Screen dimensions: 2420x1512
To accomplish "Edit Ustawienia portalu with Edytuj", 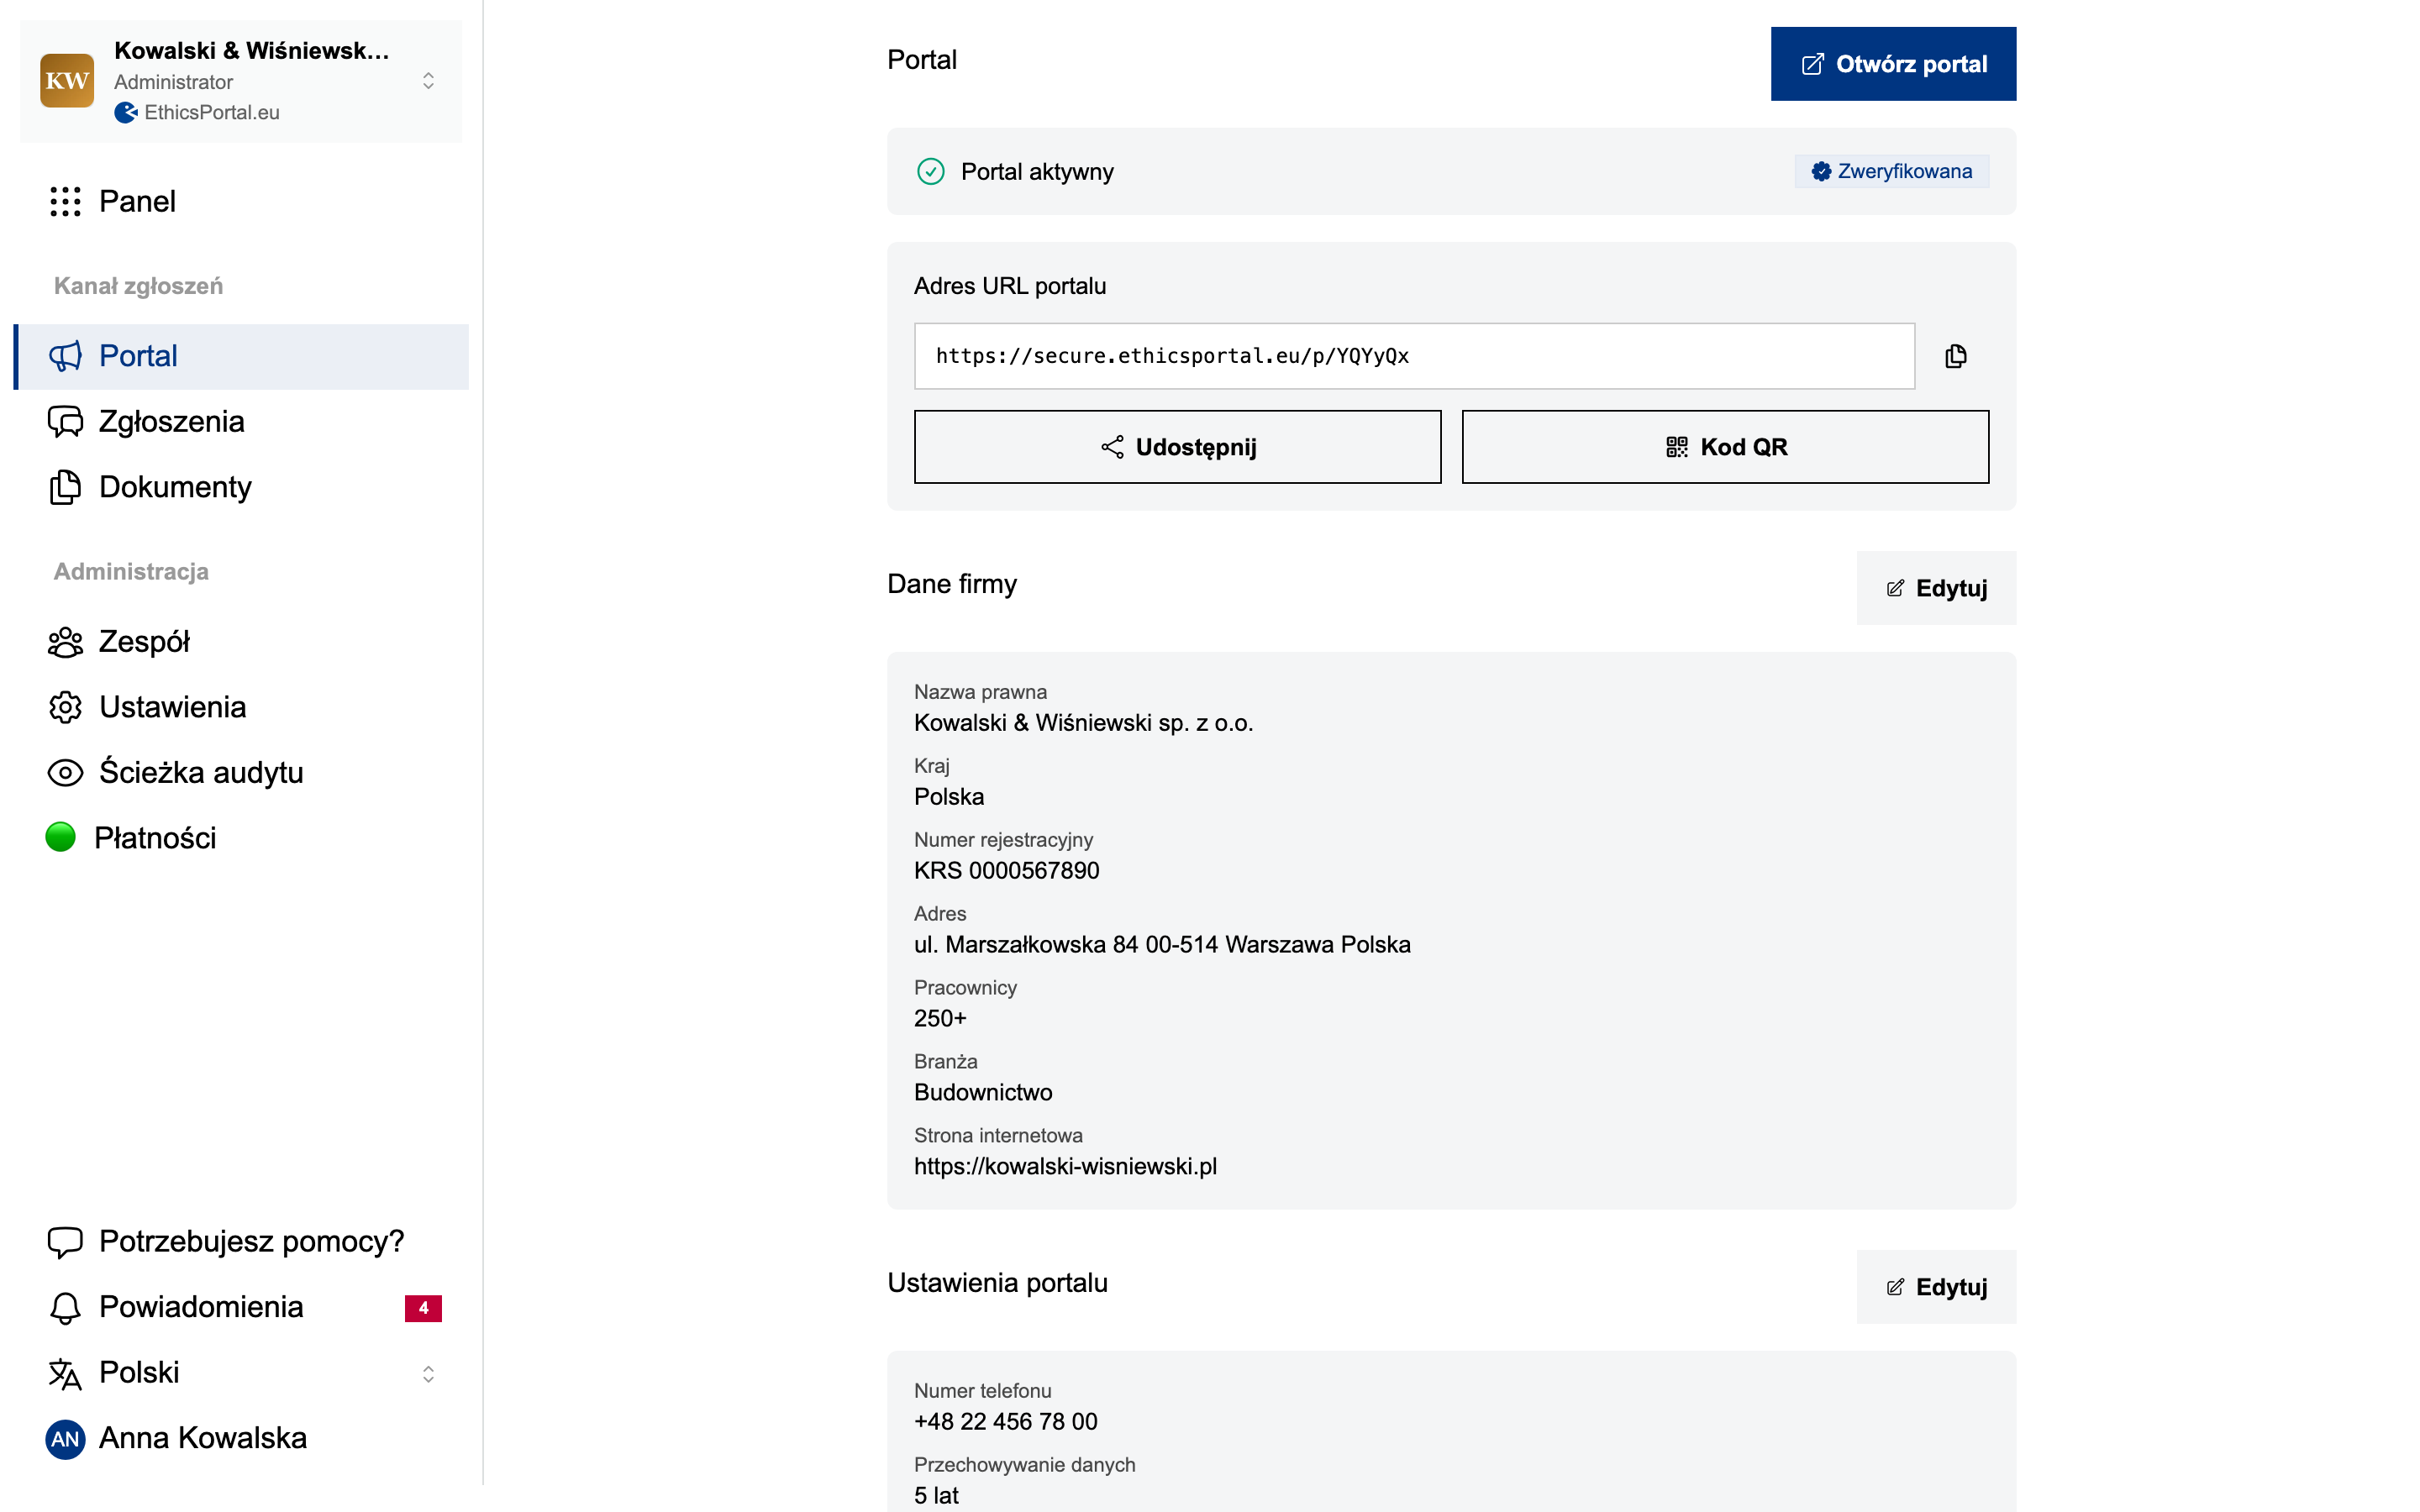I will pyautogui.click(x=1936, y=1287).
